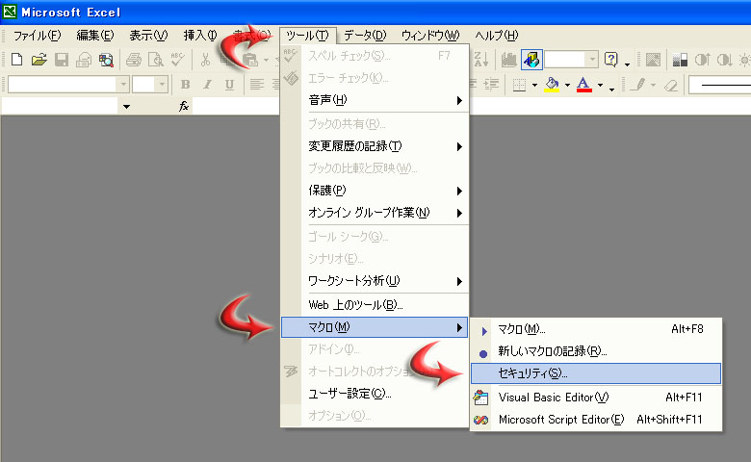This screenshot has height=462, width=751.
Task: Click the Open file folder icon
Action: coord(39,60)
